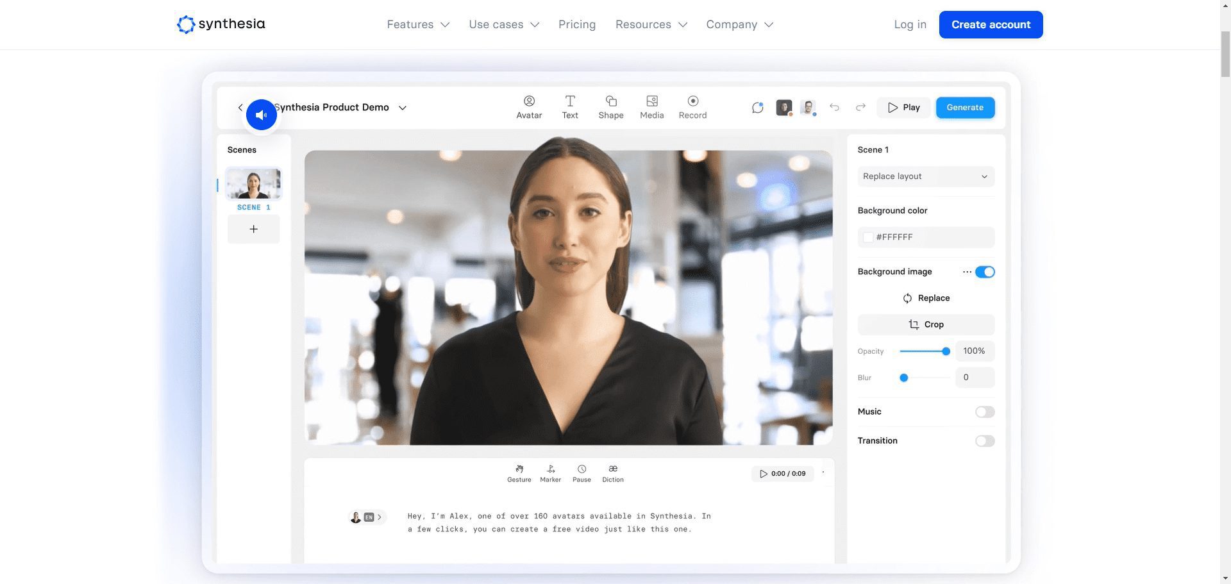The width and height of the screenshot is (1231, 584).
Task: Insert a Pause in the script
Action: pyautogui.click(x=582, y=474)
